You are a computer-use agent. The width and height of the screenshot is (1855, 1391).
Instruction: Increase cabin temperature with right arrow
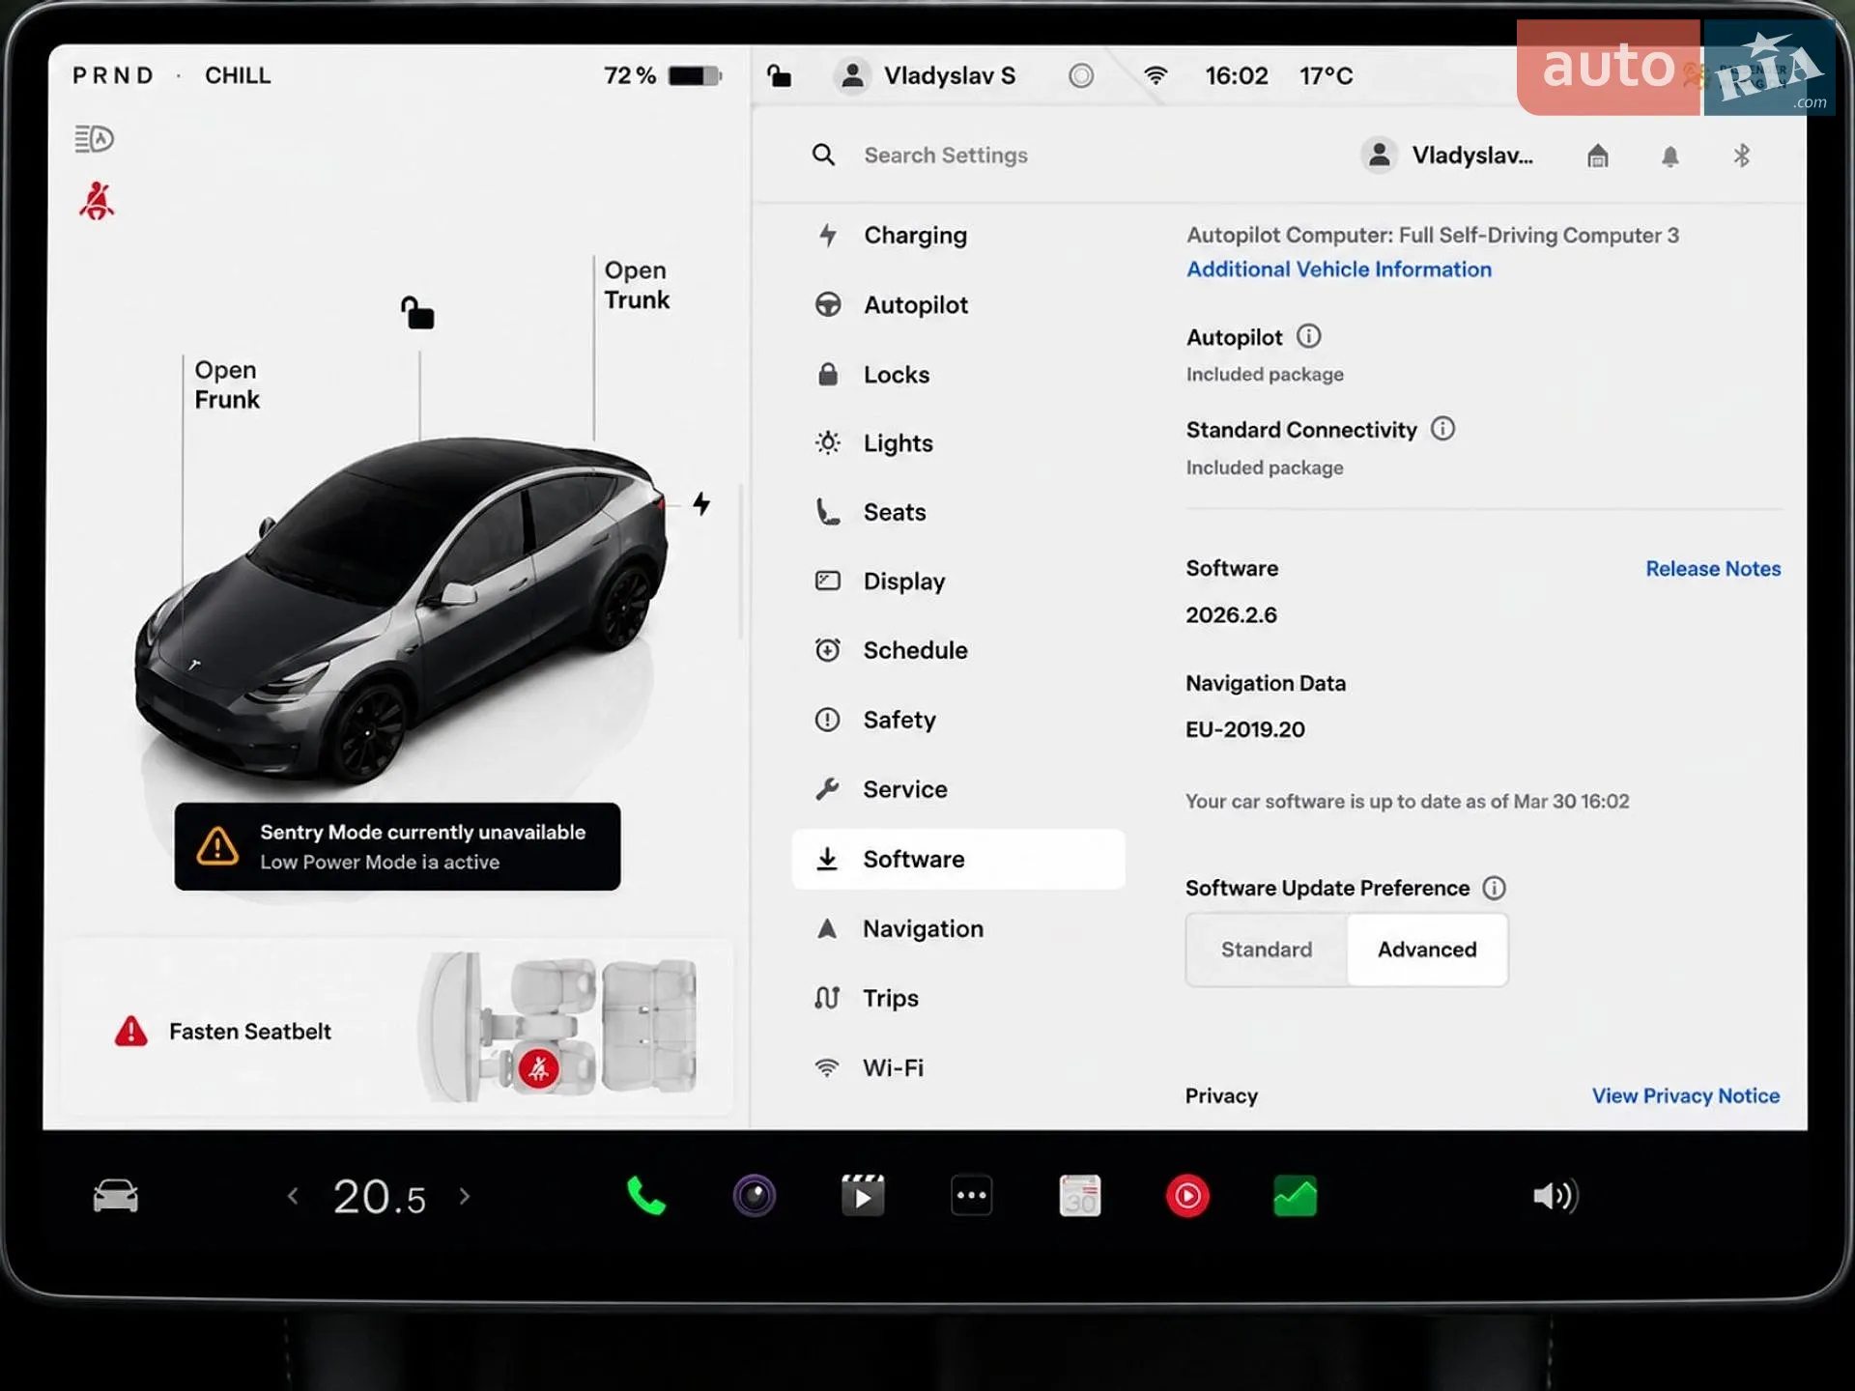tap(465, 1196)
